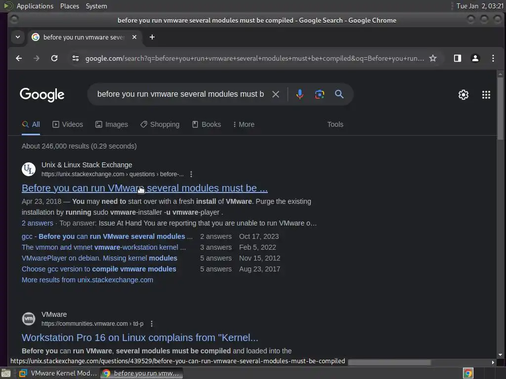Open site information icon in address bar
This screenshot has height=379, width=506.
[x=76, y=58]
